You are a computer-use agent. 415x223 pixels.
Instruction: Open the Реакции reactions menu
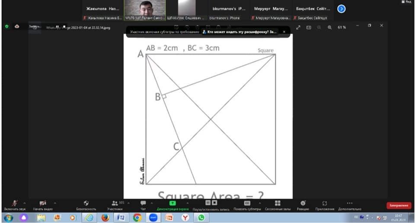click(303, 204)
